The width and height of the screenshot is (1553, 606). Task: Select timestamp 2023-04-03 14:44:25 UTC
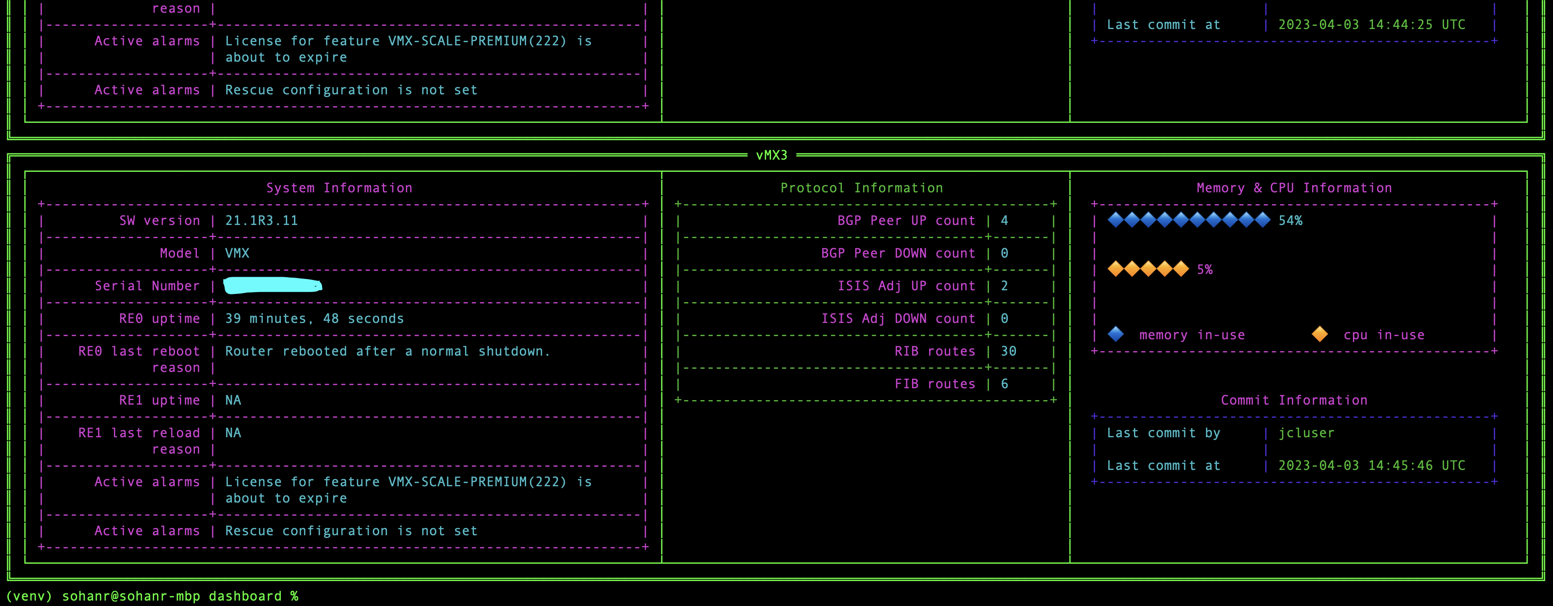point(1372,25)
